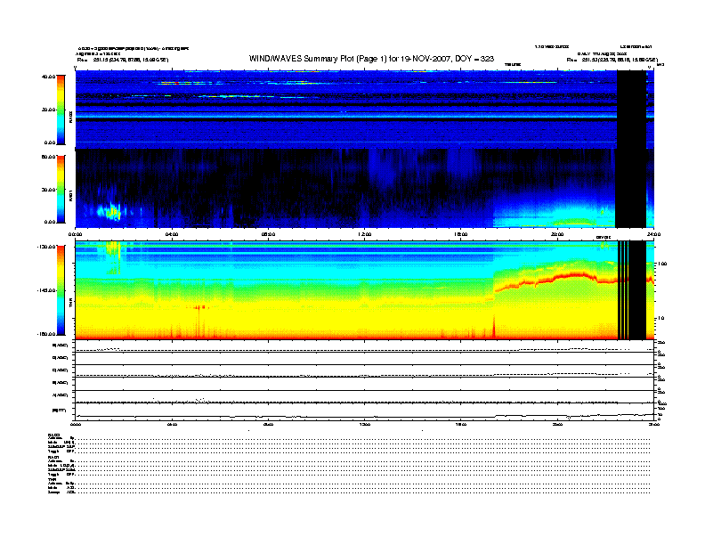Click the black data gap in the RAD2 spectrogram
The image size is (705, 545).
pyautogui.click(x=631, y=110)
